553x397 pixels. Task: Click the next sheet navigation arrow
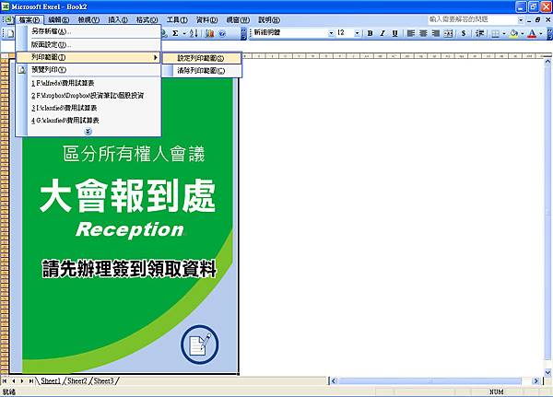(22, 380)
